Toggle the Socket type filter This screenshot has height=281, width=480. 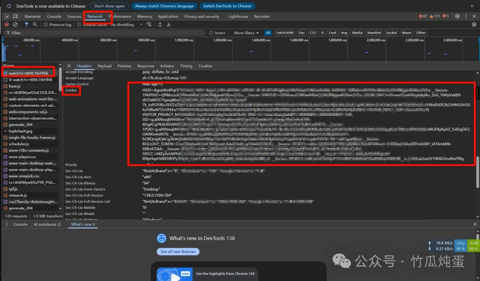(x=391, y=33)
